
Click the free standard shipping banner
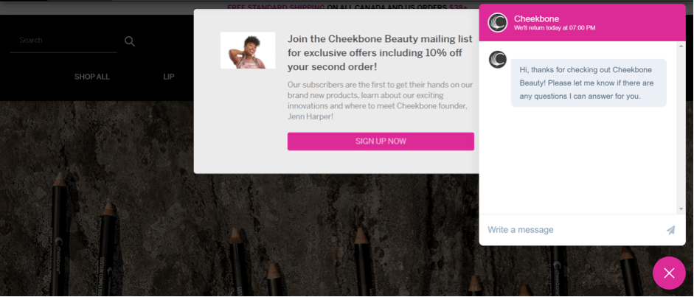pyautogui.click(x=347, y=7)
